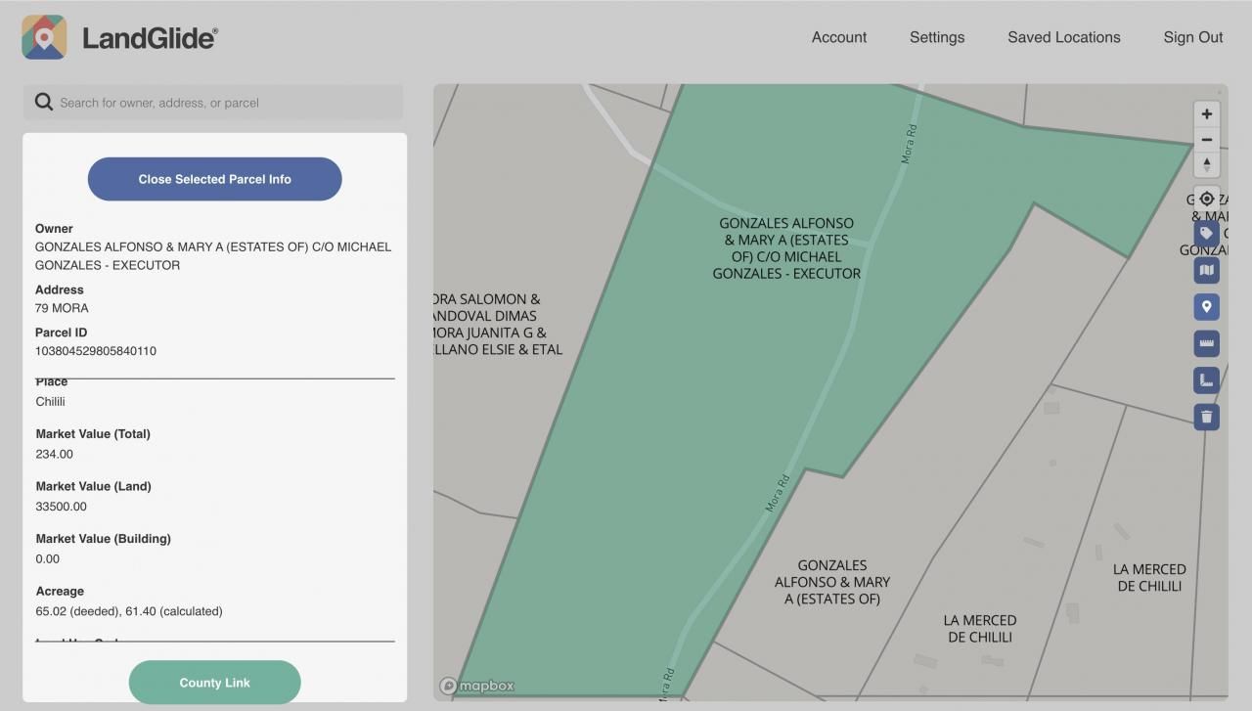Image resolution: width=1252 pixels, height=711 pixels.
Task: Delete drawings with trash icon
Action: pos(1206,417)
